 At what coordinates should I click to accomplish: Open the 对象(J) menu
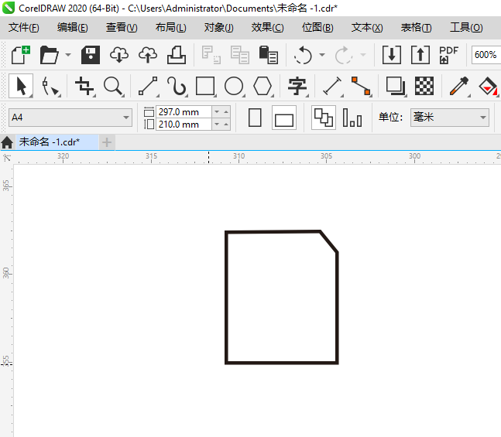pos(219,28)
